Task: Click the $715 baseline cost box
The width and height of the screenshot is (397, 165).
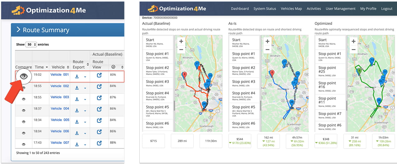Action: [154, 141]
